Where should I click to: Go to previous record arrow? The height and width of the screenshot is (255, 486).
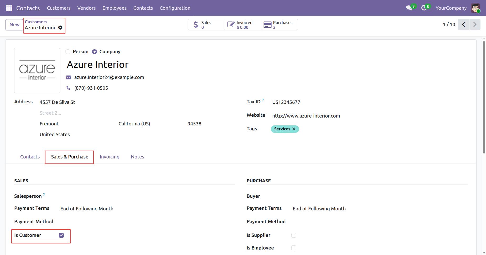point(463,25)
